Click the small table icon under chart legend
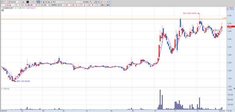This screenshot has height=112, width=235. click(2, 10)
